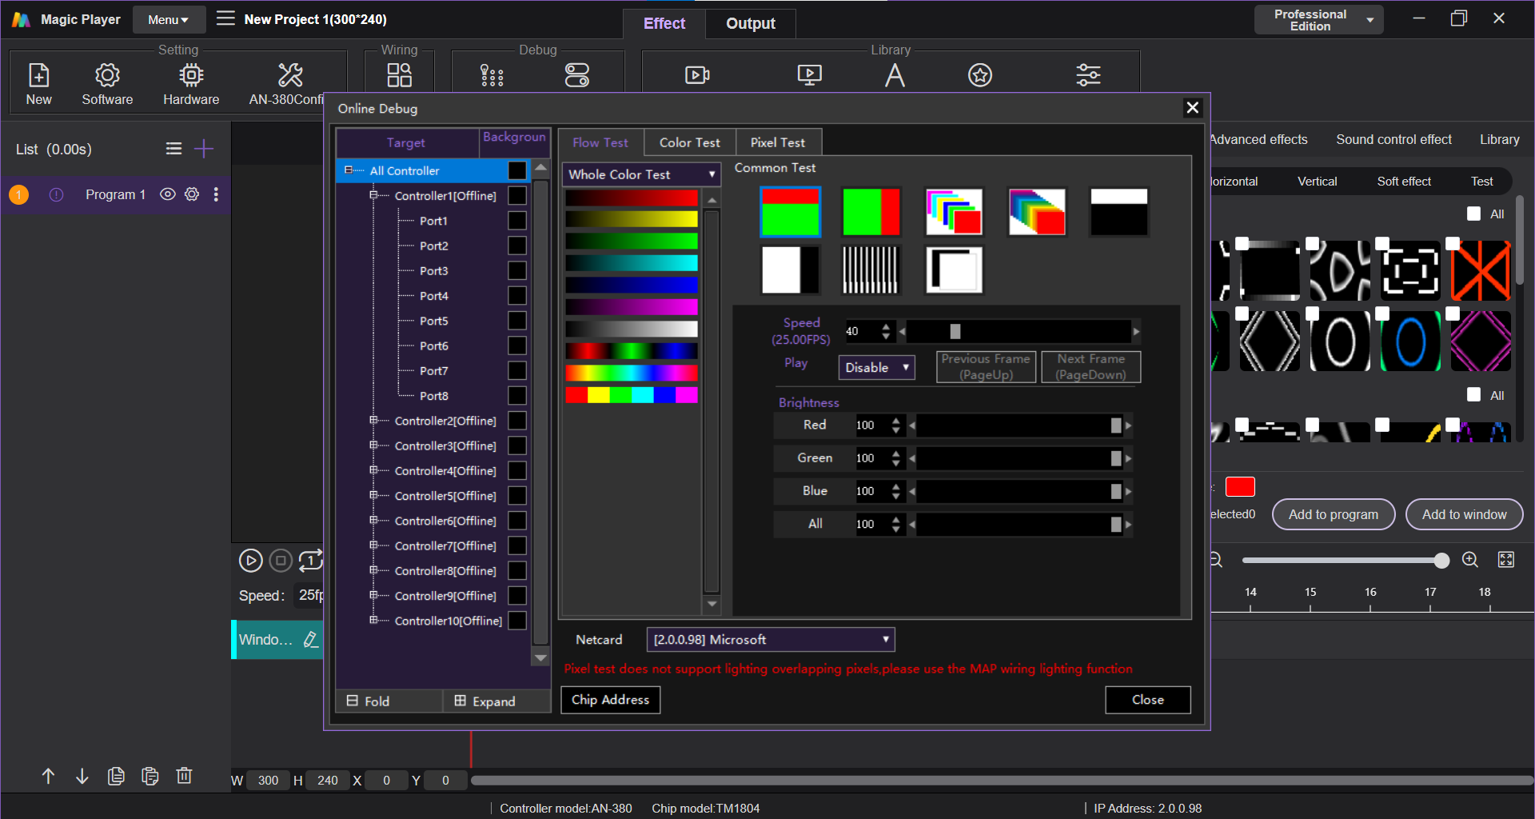Move program down with arrow icon
This screenshot has height=819, width=1535.
[82, 776]
